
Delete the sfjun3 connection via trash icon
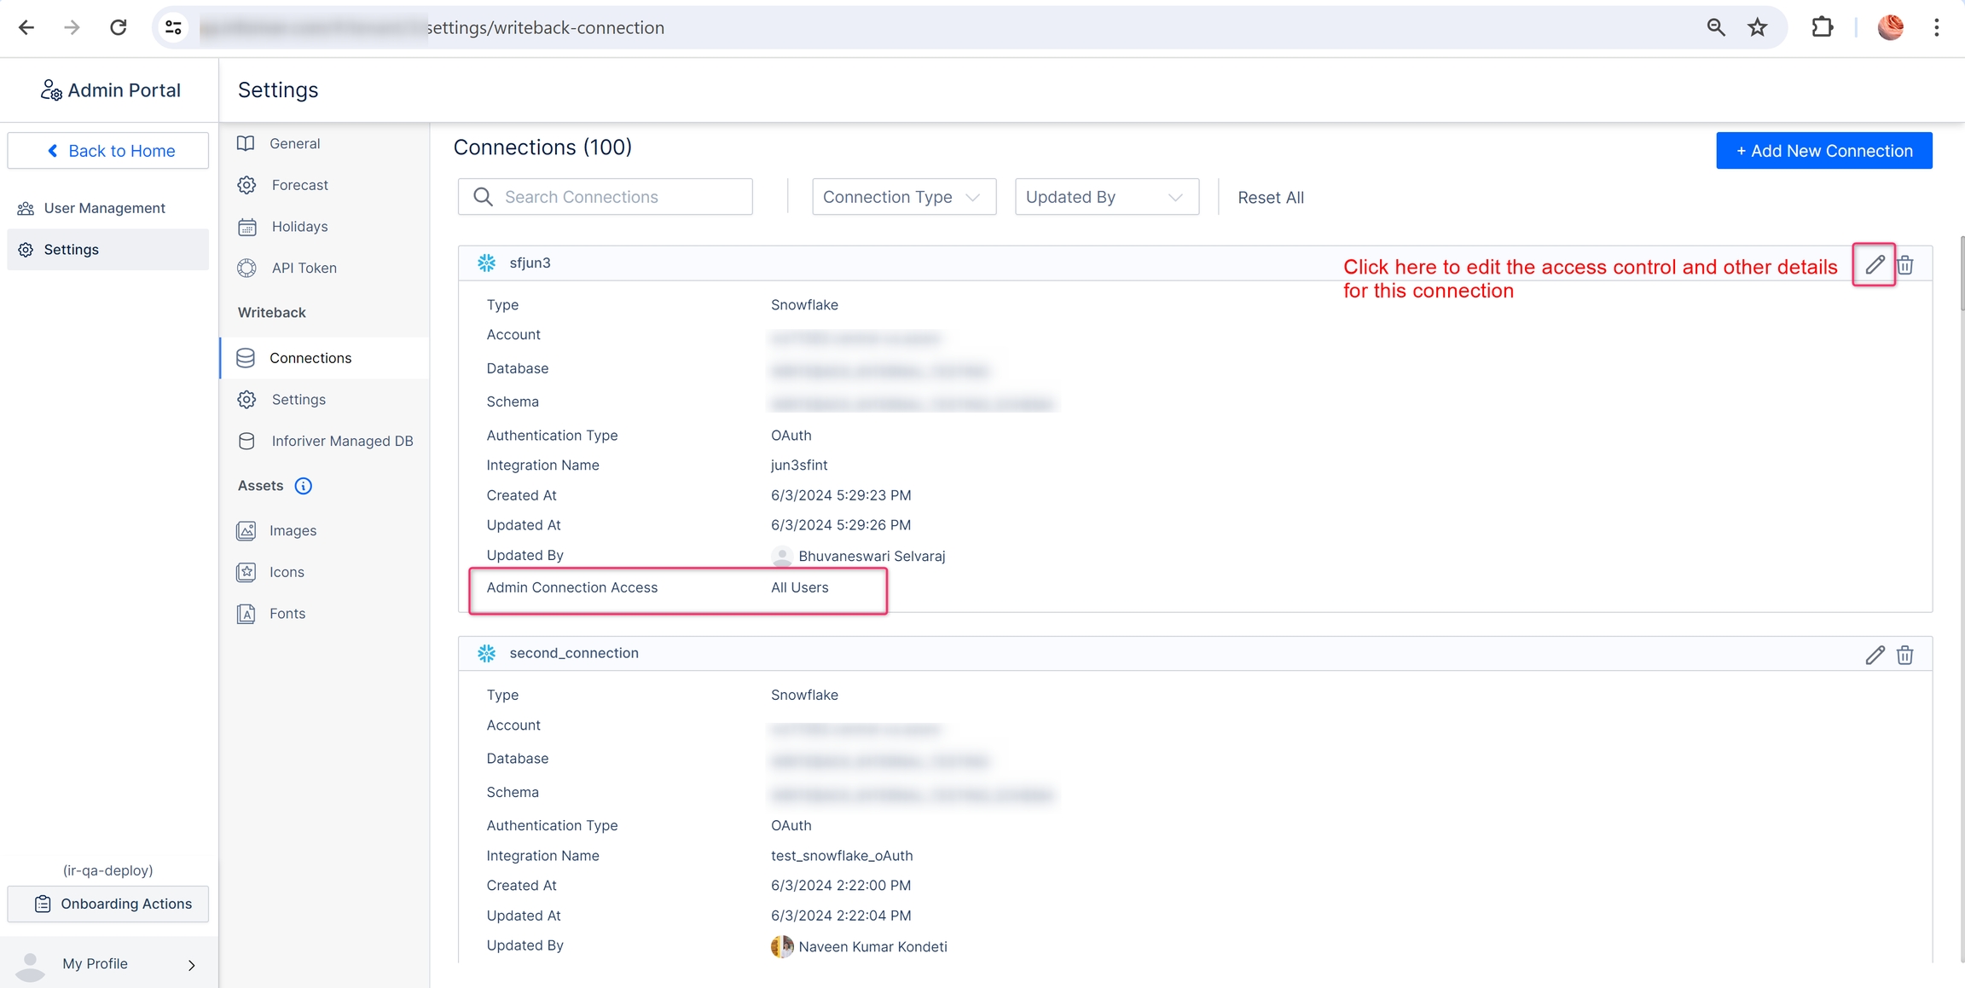1905,265
